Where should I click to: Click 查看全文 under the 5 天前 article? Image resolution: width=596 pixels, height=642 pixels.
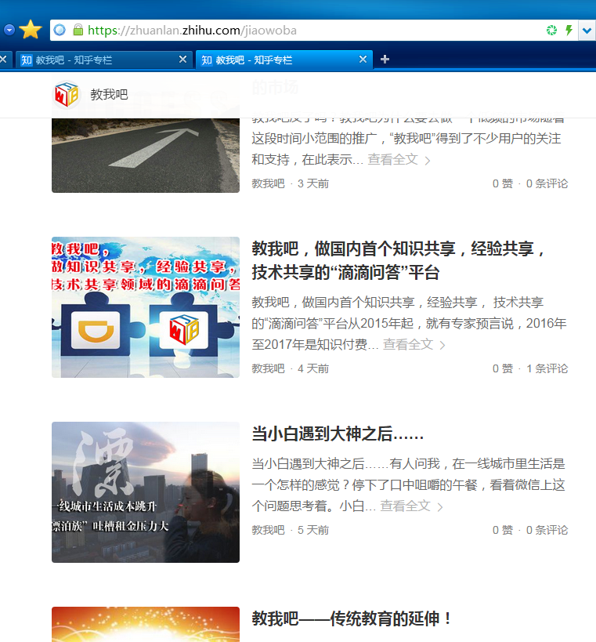tap(406, 506)
